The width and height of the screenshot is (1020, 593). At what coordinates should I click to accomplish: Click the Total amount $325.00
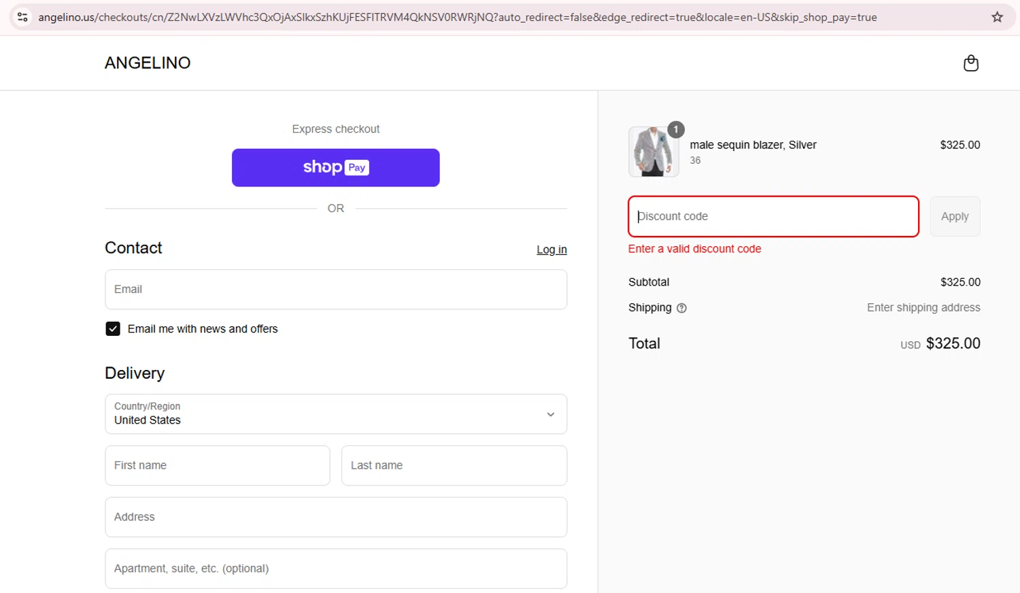pyautogui.click(x=953, y=343)
